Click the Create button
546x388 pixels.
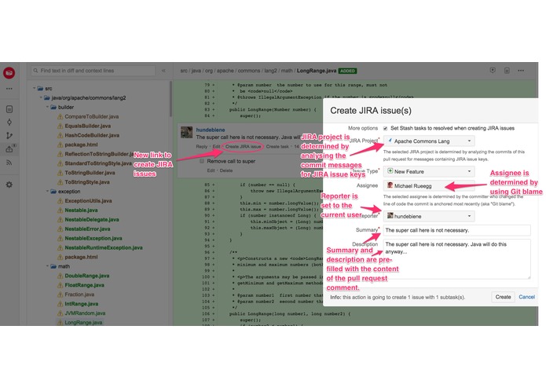coord(503,297)
